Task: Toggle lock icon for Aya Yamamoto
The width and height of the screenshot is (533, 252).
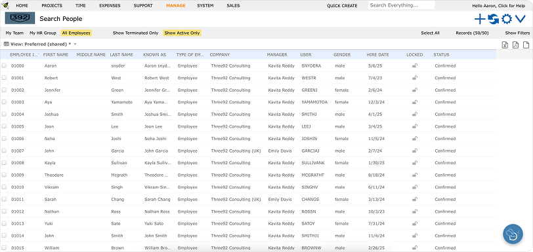Action: [x=415, y=102]
